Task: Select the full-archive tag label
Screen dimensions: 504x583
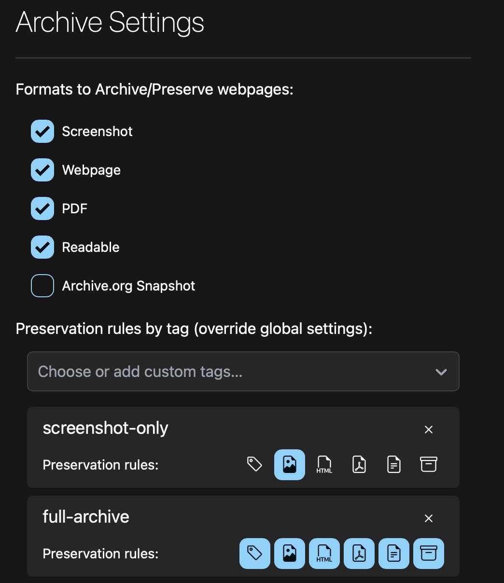Action: coord(85,517)
